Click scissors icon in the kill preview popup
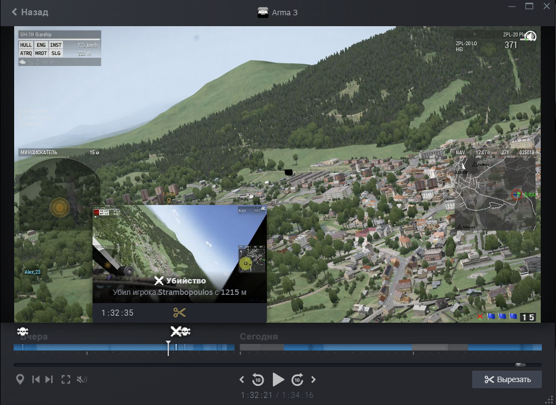This screenshot has width=556, height=405. pos(179,313)
